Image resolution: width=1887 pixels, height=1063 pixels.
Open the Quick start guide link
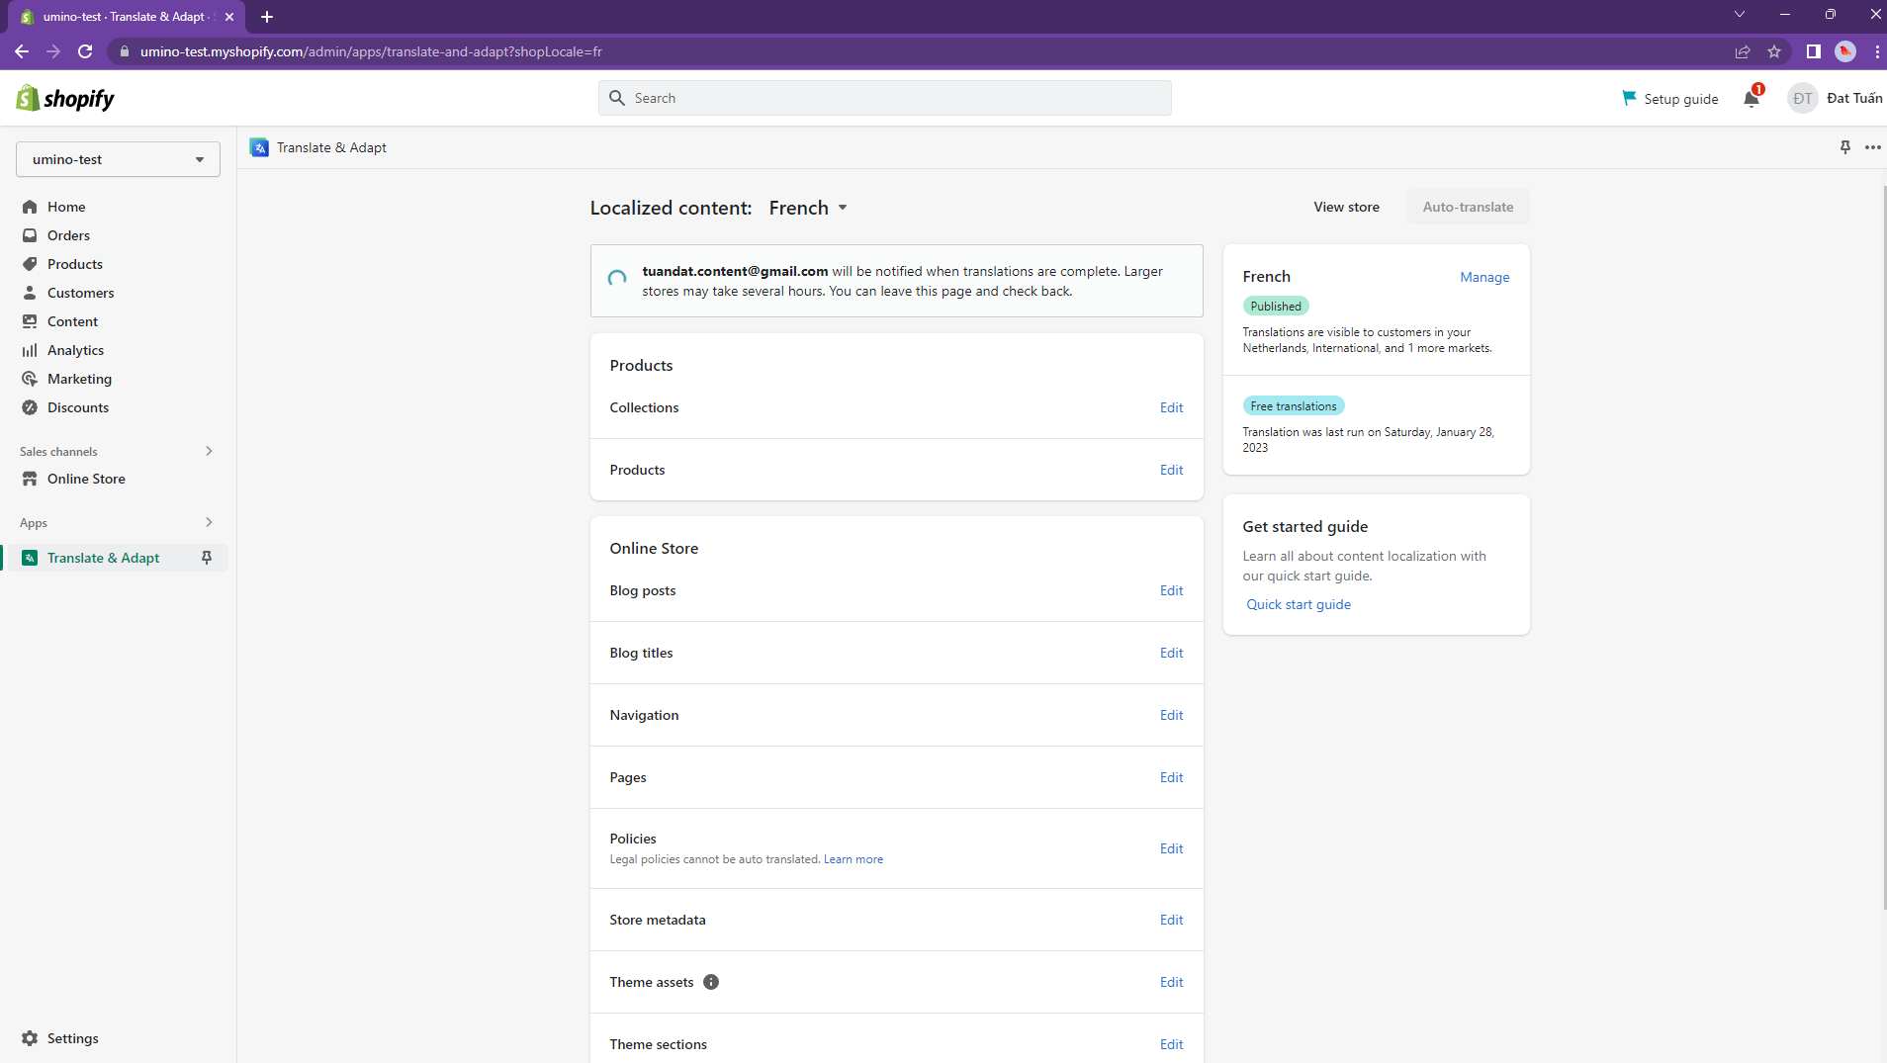(x=1299, y=604)
